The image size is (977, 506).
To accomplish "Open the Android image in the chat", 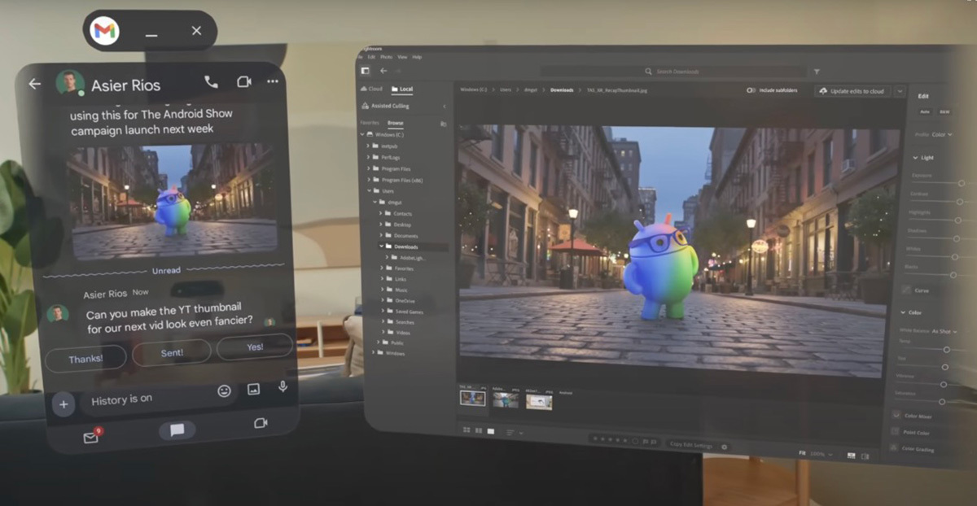I will click(x=173, y=200).
